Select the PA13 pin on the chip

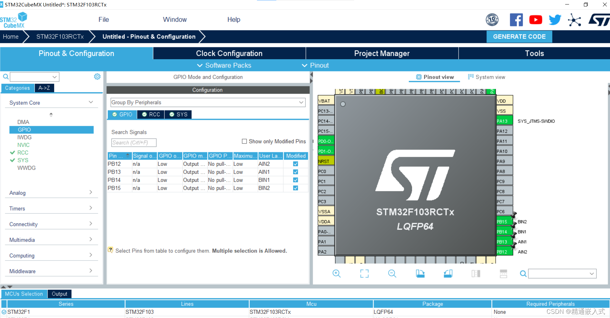pyautogui.click(x=505, y=121)
